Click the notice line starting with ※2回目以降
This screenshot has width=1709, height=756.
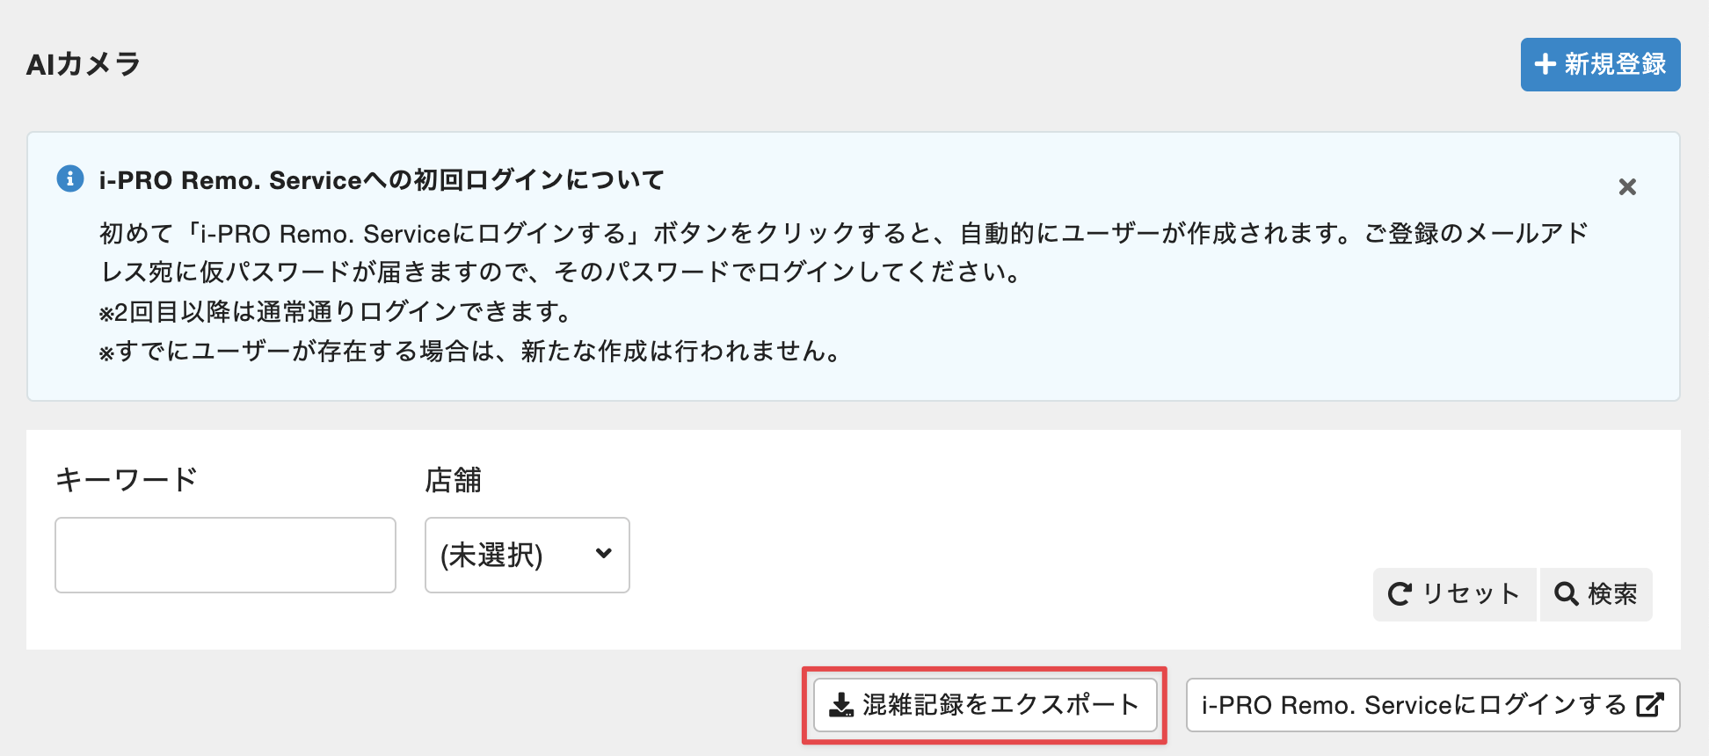point(336,312)
